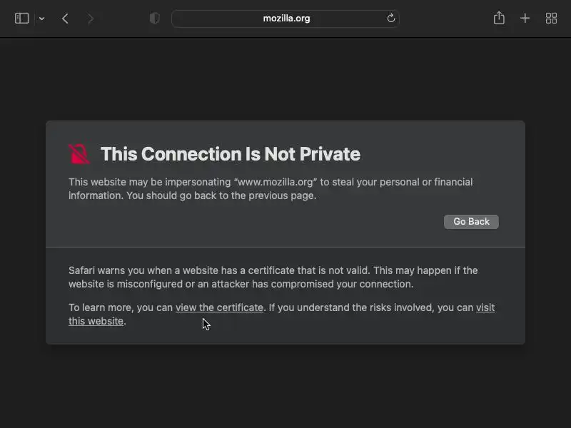Viewport: 571px width, 428px height.
Task: Follow the "visit this website" link
Action: (485, 307)
